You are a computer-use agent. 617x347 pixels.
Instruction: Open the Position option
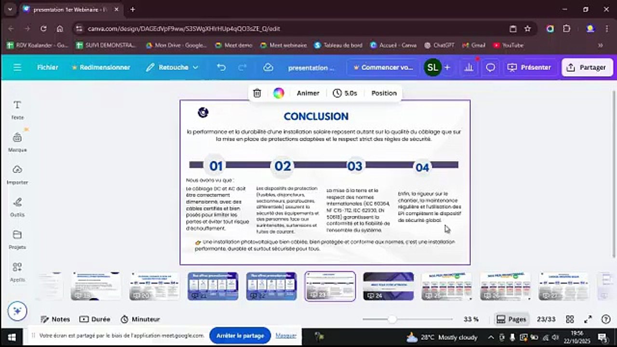384,93
